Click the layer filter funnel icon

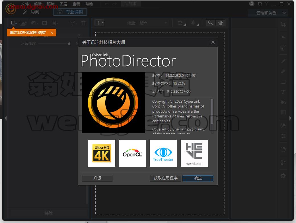(x=73, y=23)
